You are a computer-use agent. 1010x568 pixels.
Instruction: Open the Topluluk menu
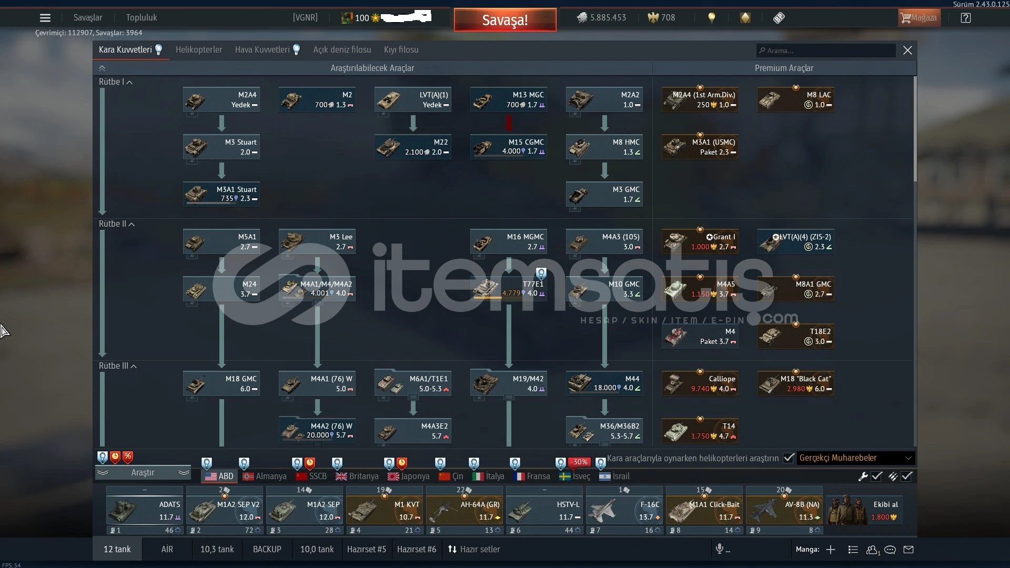coord(142,18)
